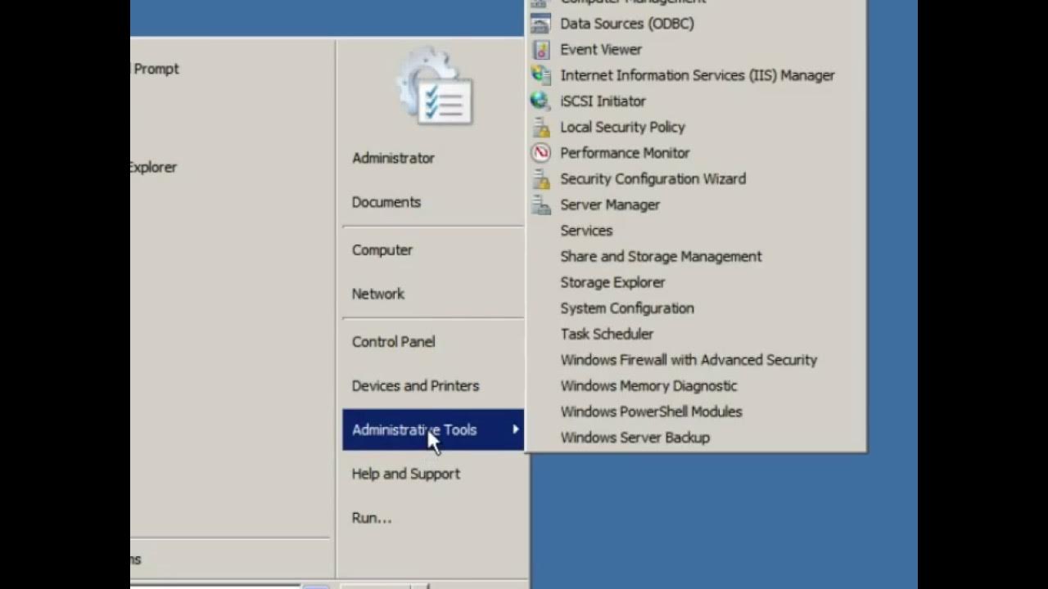Click the Performance Monitor gauge icon
This screenshot has height=589, width=1048.
click(x=540, y=153)
